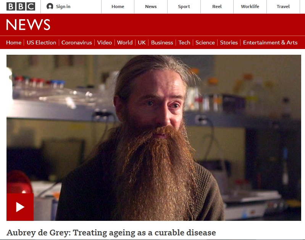The height and width of the screenshot is (240, 305).
Task: Open Reel in the top navigation
Action: [217, 7]
